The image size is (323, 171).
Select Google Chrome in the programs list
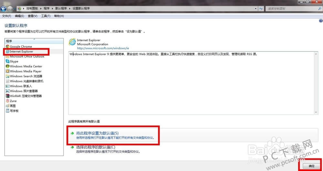(21, 47)
